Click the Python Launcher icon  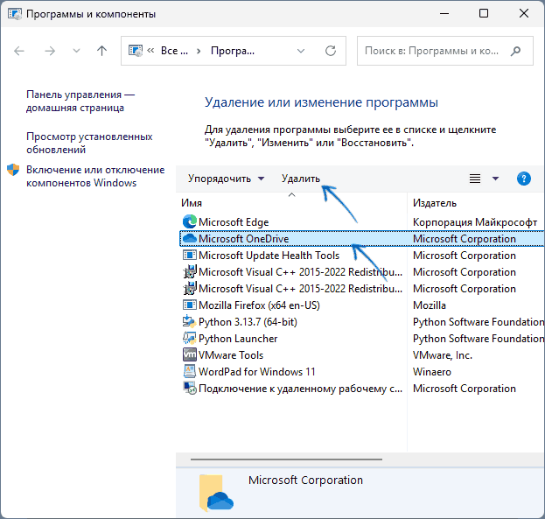(x=189, y=339)
